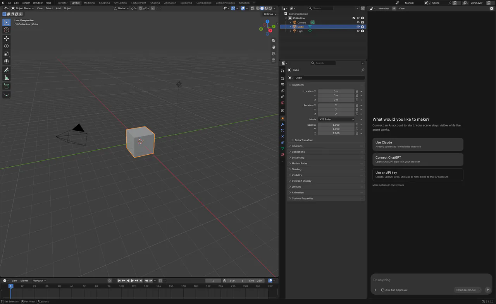Click the Use an API key button

418,174
